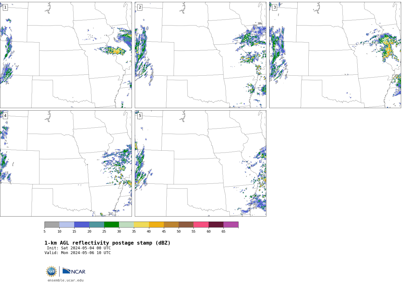The height and width of the screenshot is (284, 404).
Task: Click the colorbar tick label 50
Action: click(x=179, y=232)
